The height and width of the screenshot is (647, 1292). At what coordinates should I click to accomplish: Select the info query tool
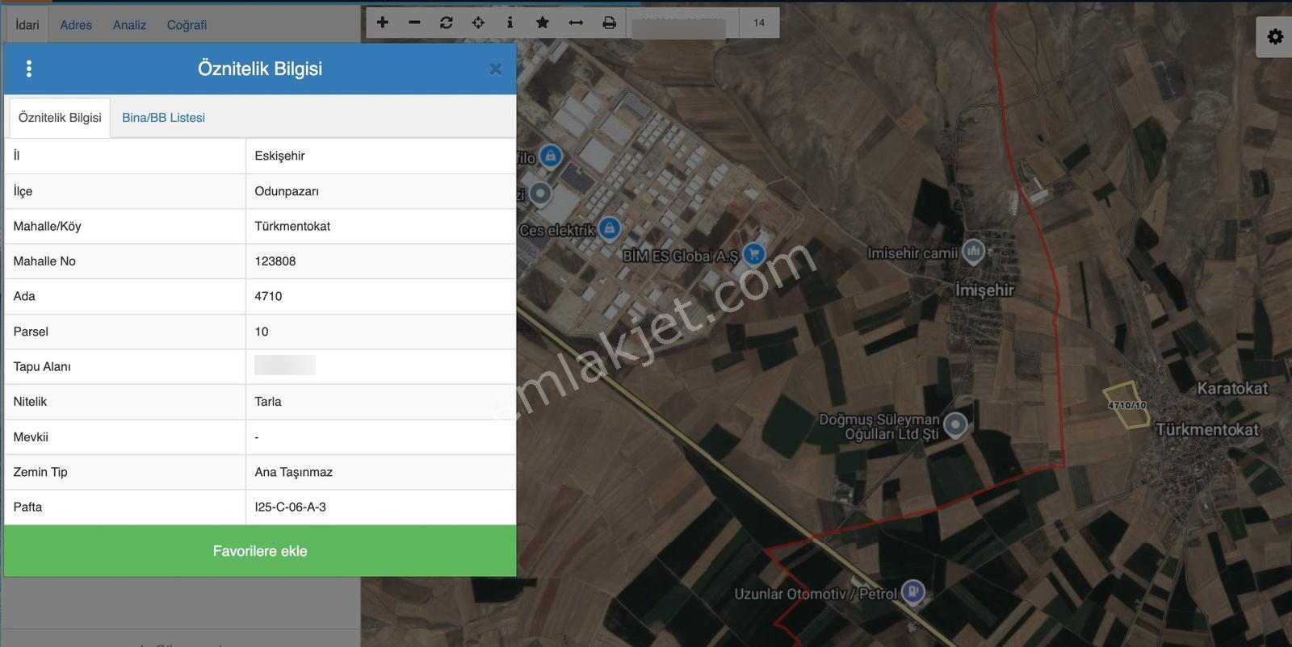pos(510,23)
